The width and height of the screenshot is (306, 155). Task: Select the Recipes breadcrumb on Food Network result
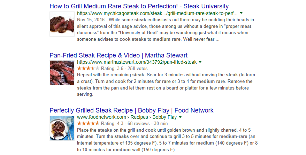[140, 117]
